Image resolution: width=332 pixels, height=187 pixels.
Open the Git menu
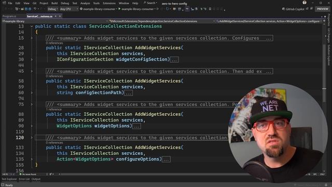click(x=34, y=3)
